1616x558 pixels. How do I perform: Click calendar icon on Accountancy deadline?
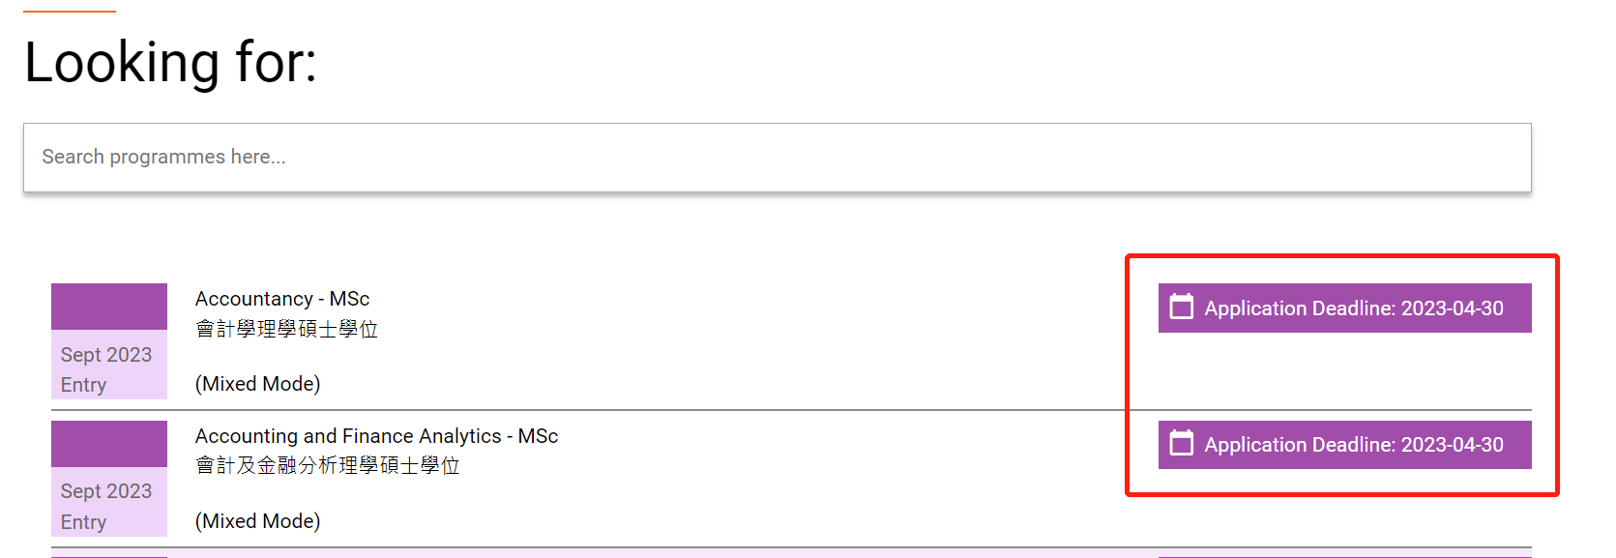pos(1181,308)
